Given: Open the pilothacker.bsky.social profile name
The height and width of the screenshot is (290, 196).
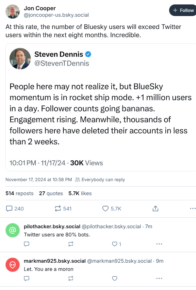Looking at the screenshot, I should click(x=52, y=227).
